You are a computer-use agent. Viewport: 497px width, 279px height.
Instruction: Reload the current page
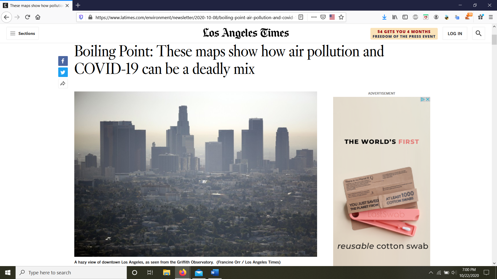pyautogui.click(x=27, y=17)
